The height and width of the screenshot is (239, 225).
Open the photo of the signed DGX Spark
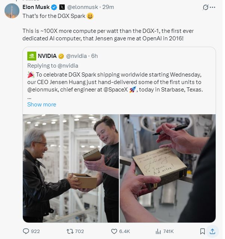pyautogui.click(x=167, y=168)
